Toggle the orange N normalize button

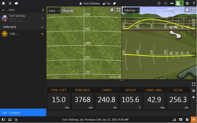194,119
